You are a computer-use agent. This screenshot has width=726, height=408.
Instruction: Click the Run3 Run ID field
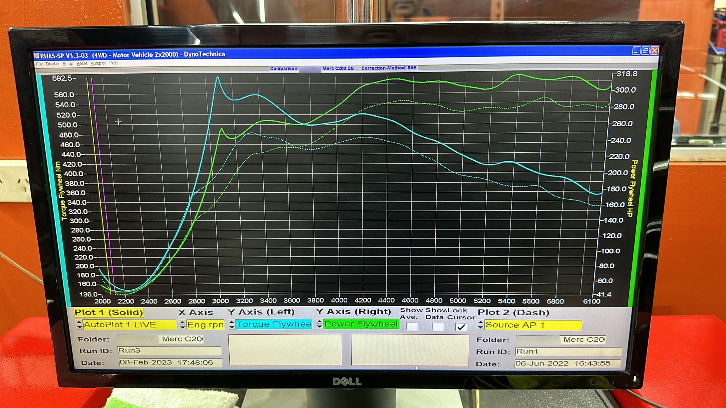click(x=169, y=351)
